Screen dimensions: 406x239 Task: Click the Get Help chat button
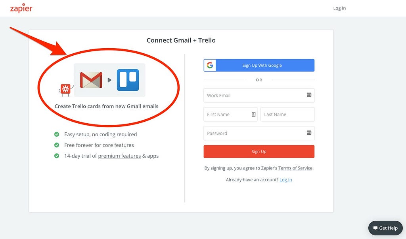pos(385,228)
